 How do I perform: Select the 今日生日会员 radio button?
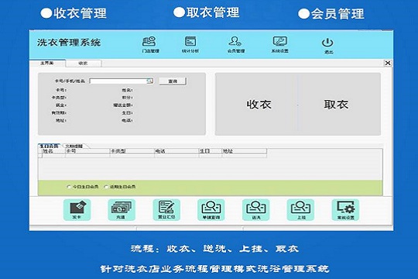[69, 187]
